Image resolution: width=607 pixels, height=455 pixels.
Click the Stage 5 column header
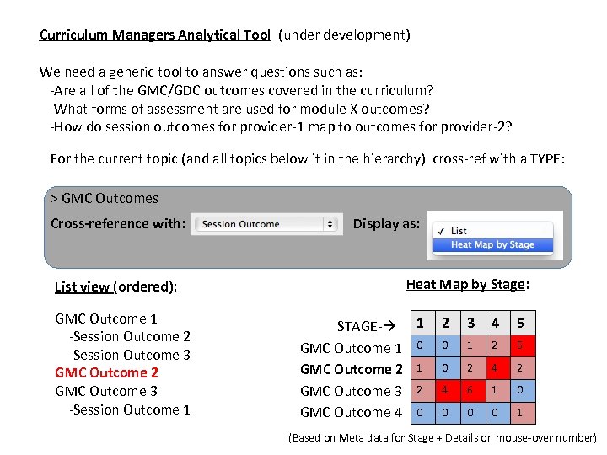[520, 323]
